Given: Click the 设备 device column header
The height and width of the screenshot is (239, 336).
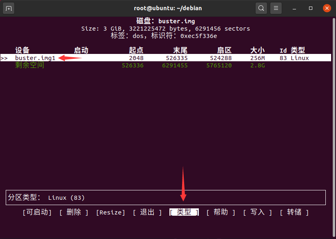Looking at the screenshot, I should [x=22, y=50].
